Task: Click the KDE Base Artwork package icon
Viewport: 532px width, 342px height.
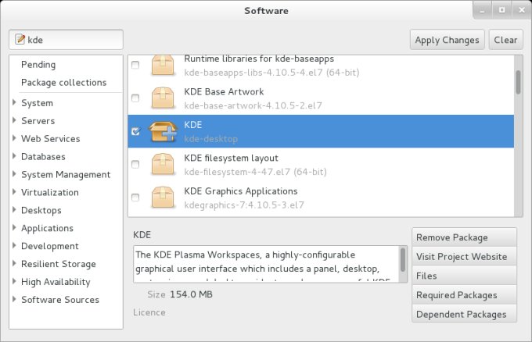Action: point(163,98)
